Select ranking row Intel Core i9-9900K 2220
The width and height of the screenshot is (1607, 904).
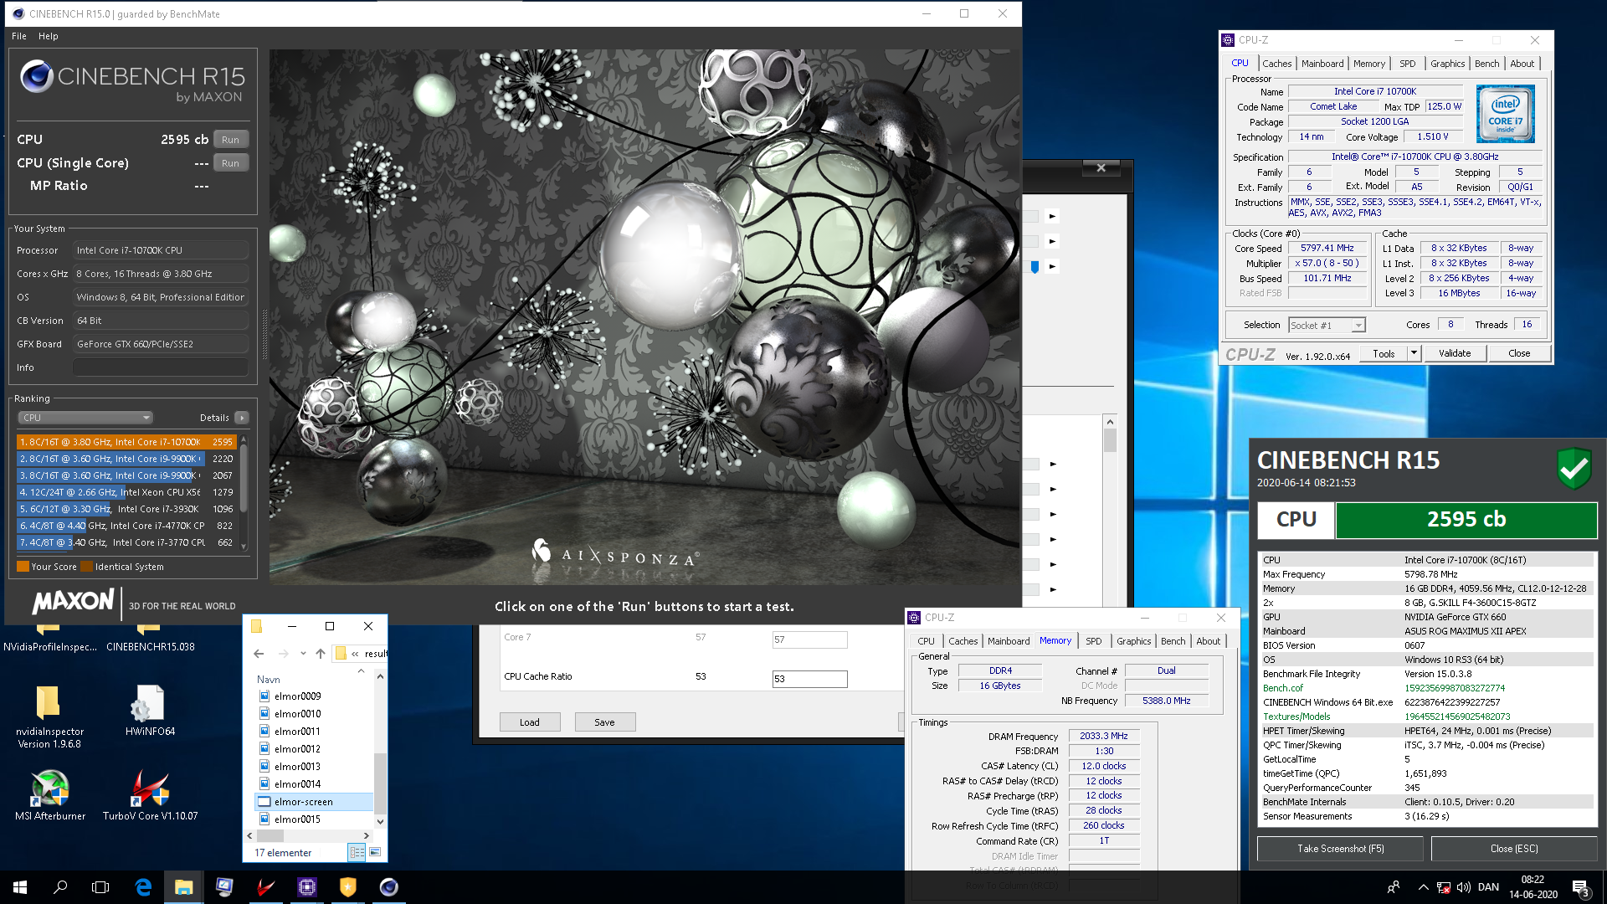pos(126,459)
